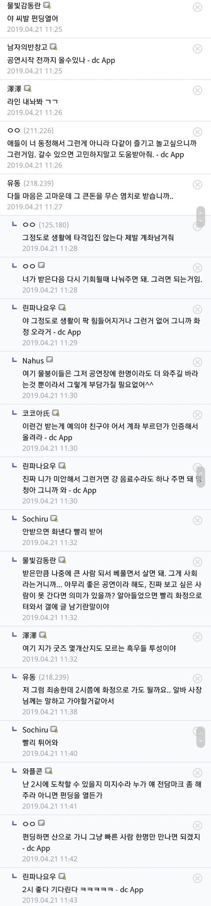This screenshot has width=211, height=906.
Task: Click gallog icon next to 코코아氏
Action: pos(56,413)
